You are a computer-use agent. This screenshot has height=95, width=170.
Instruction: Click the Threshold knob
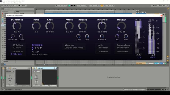[102, 26]
